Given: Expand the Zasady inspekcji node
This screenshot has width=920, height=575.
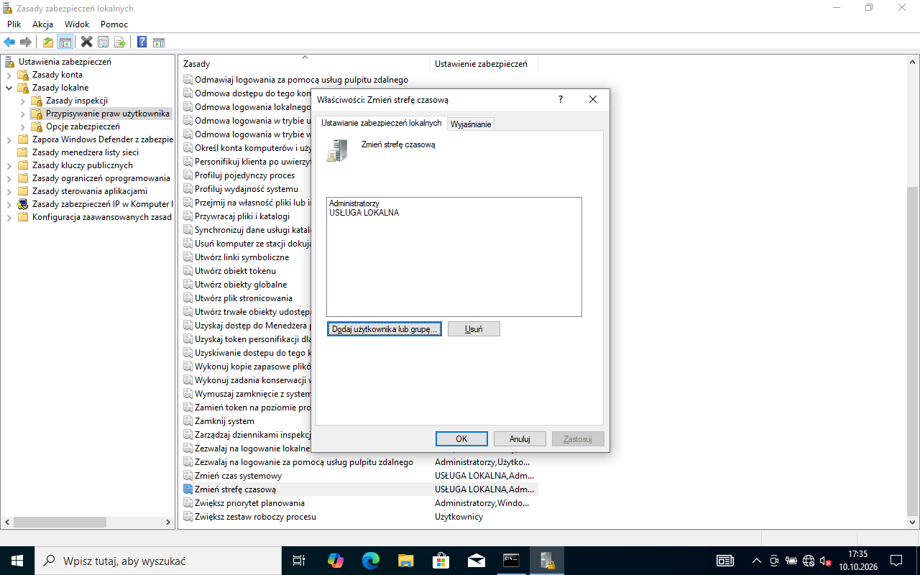Looking at the screenshot, I should 22,101.
